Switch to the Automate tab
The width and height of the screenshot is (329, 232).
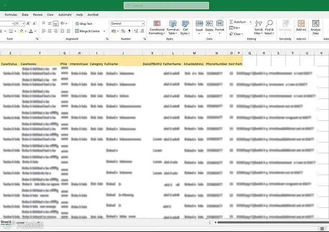pyautogui.click(x=65, y=15)
